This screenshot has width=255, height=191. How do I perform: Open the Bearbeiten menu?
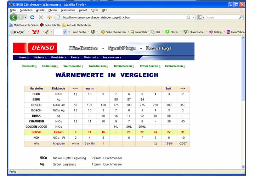coord(26,10)
